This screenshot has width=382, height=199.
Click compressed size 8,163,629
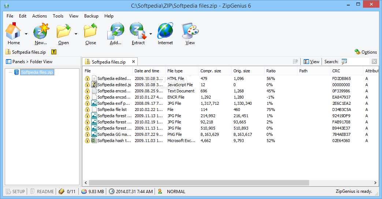210,135
